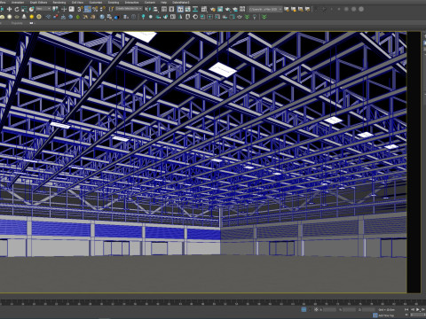
Task: Click the last project folder icon right of path dropdown
Action: [308, 9]
